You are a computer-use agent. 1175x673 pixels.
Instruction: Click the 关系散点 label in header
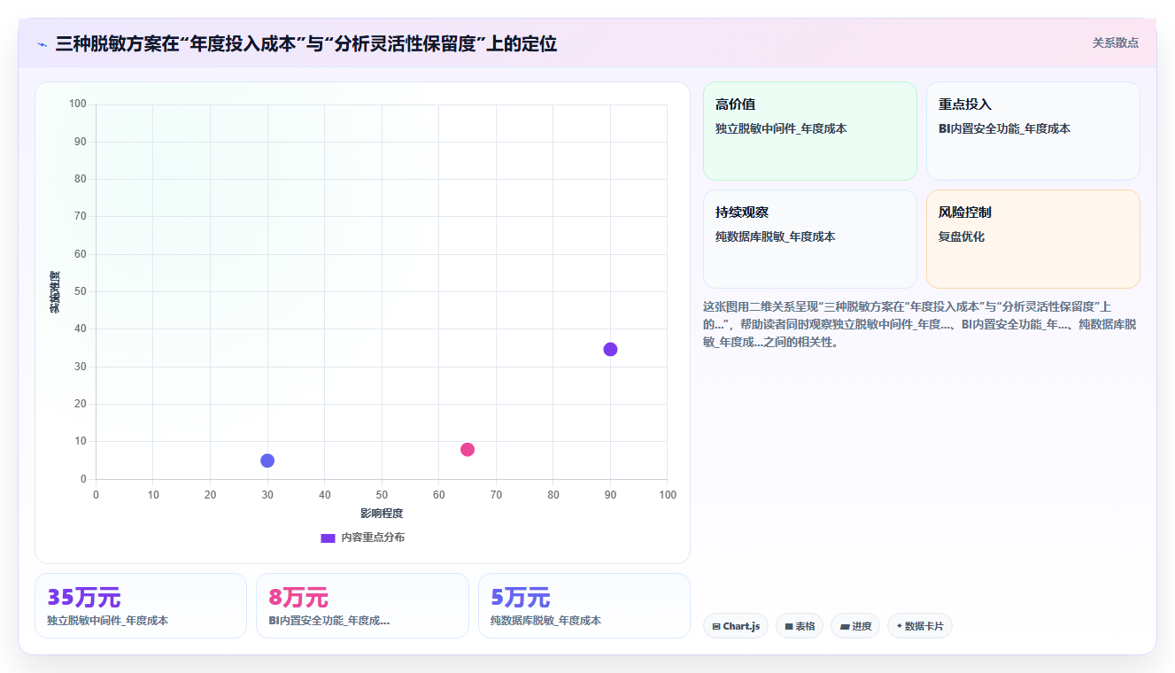(1115, 43)
